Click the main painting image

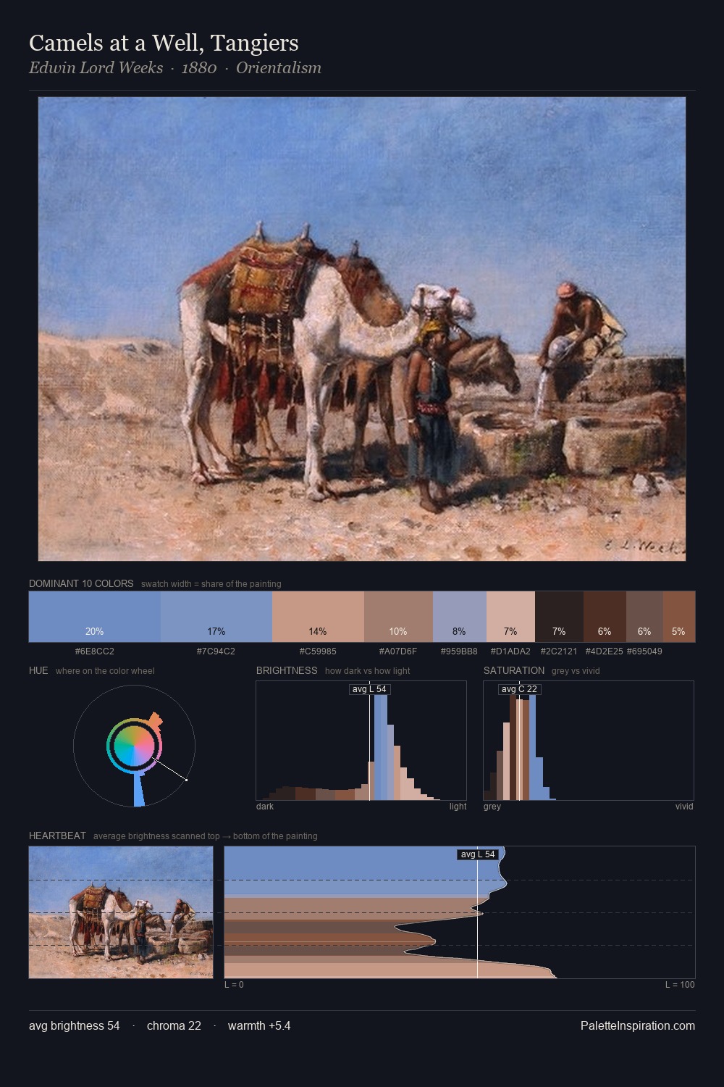click(x=362, y=329)
